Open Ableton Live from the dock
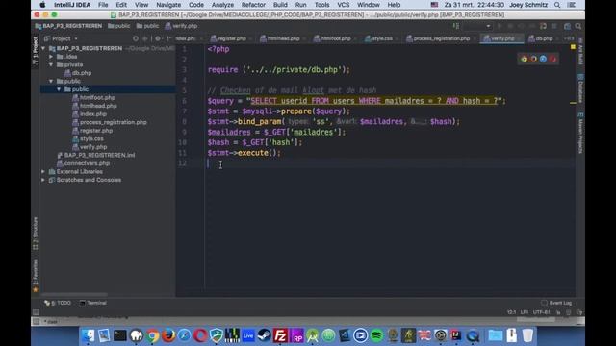Screen dimensions: 616x346 pos(248,335)
